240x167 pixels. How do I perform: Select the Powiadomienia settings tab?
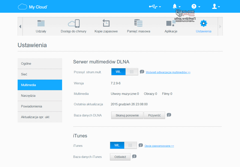point(40,106)
